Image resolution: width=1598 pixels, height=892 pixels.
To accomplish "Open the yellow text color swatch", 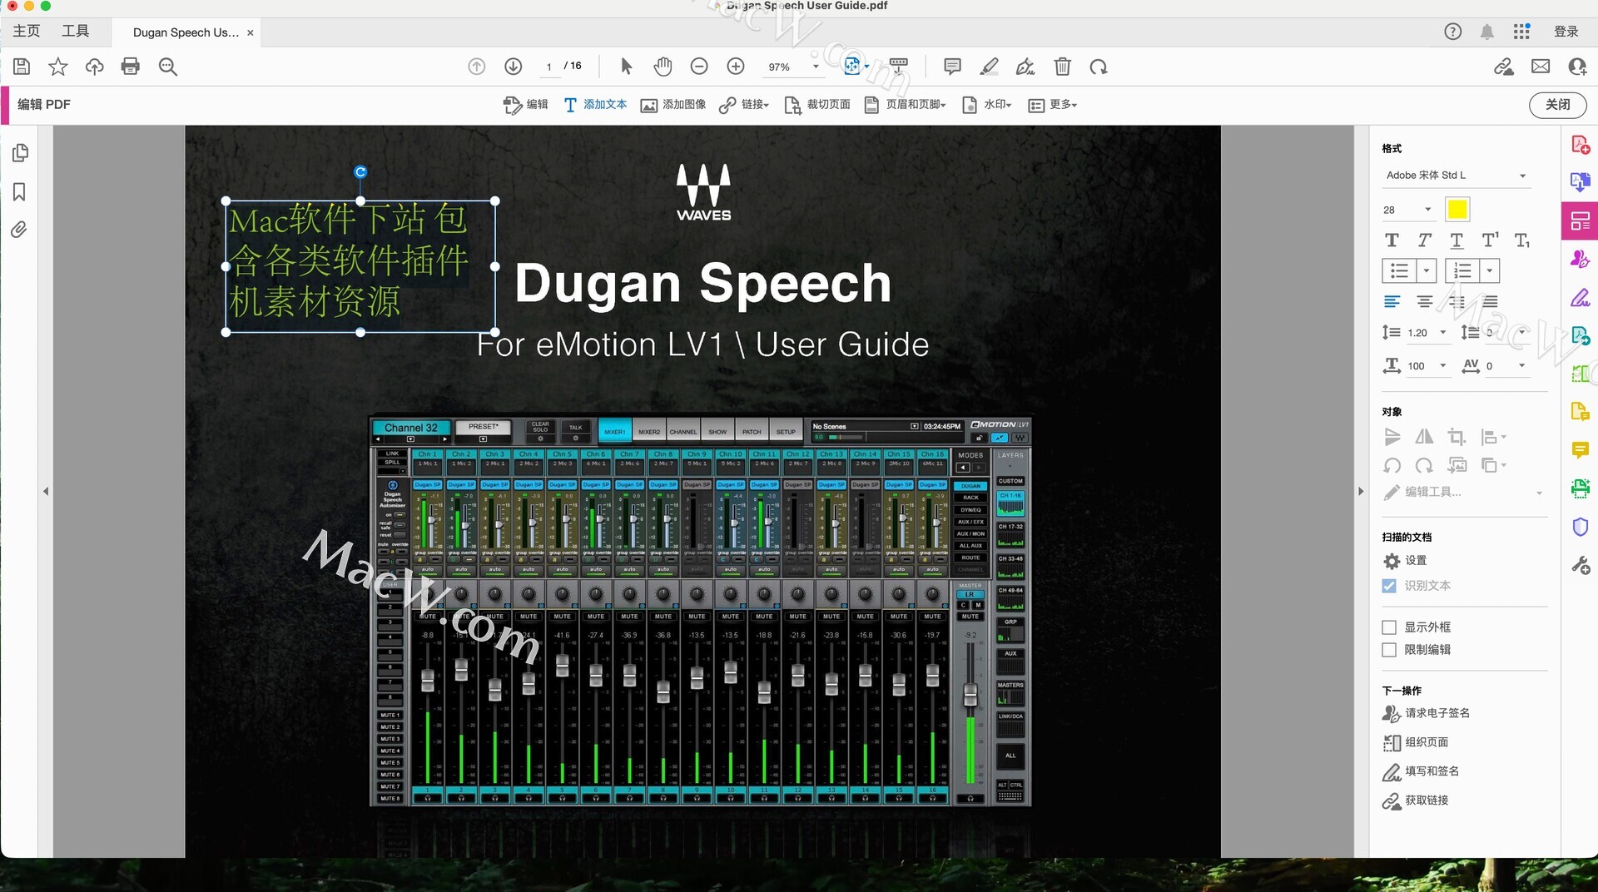I will point(1457,210).
